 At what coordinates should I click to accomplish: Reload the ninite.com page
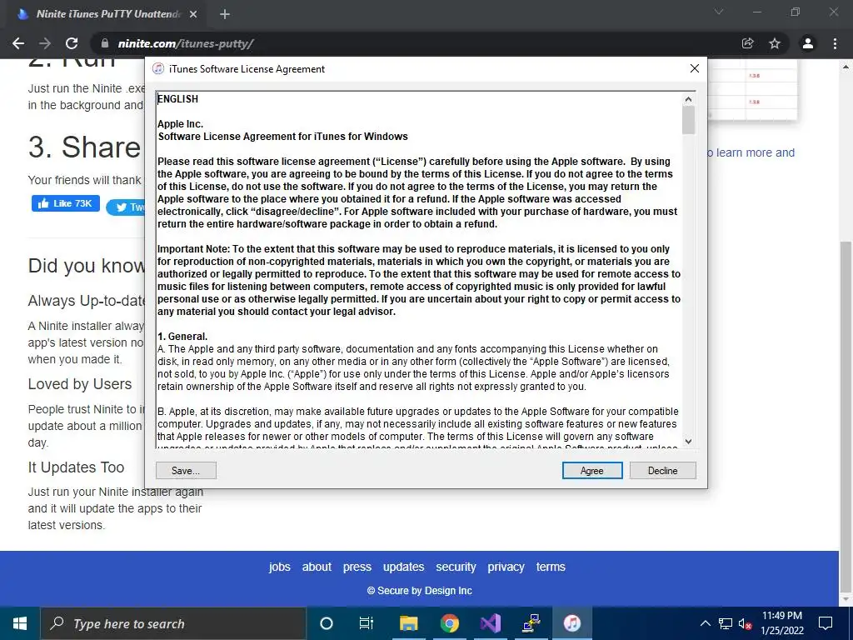coord(72,43)
